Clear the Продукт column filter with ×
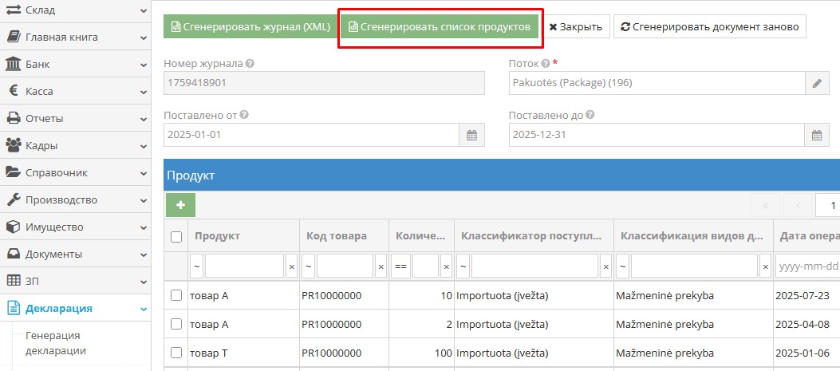This screenshot has width=840, height=371. point(291,266)
